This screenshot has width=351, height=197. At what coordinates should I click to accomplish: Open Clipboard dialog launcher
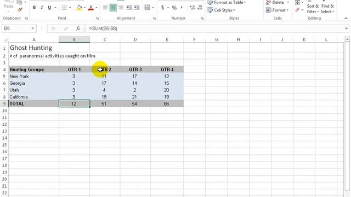[x=26, y=18]
